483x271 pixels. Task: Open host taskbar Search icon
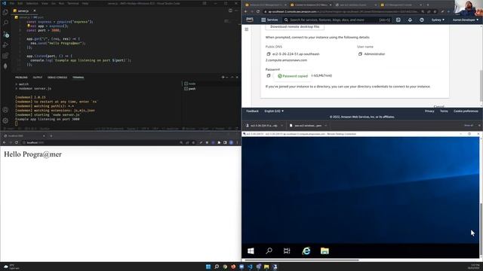pyautogui.click(x=217, y=266)
